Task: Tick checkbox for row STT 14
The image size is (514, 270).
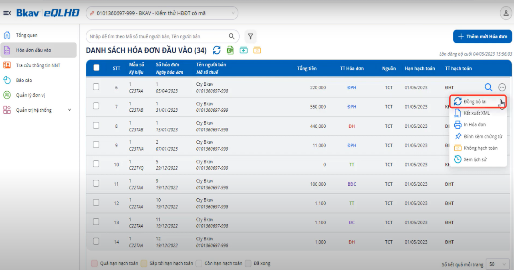Action: pyautogui.click(x=96, y=241)
